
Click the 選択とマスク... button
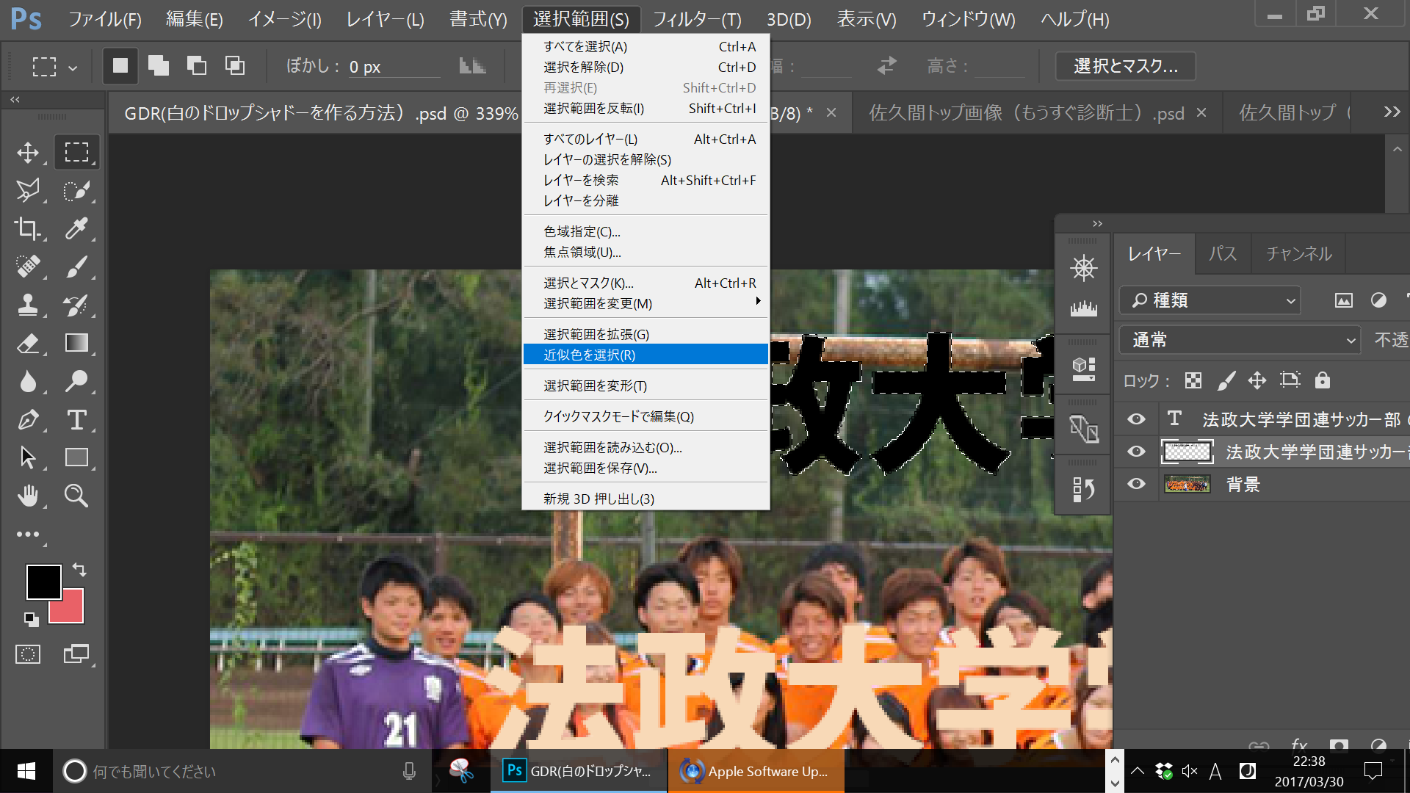(1126, 66)
